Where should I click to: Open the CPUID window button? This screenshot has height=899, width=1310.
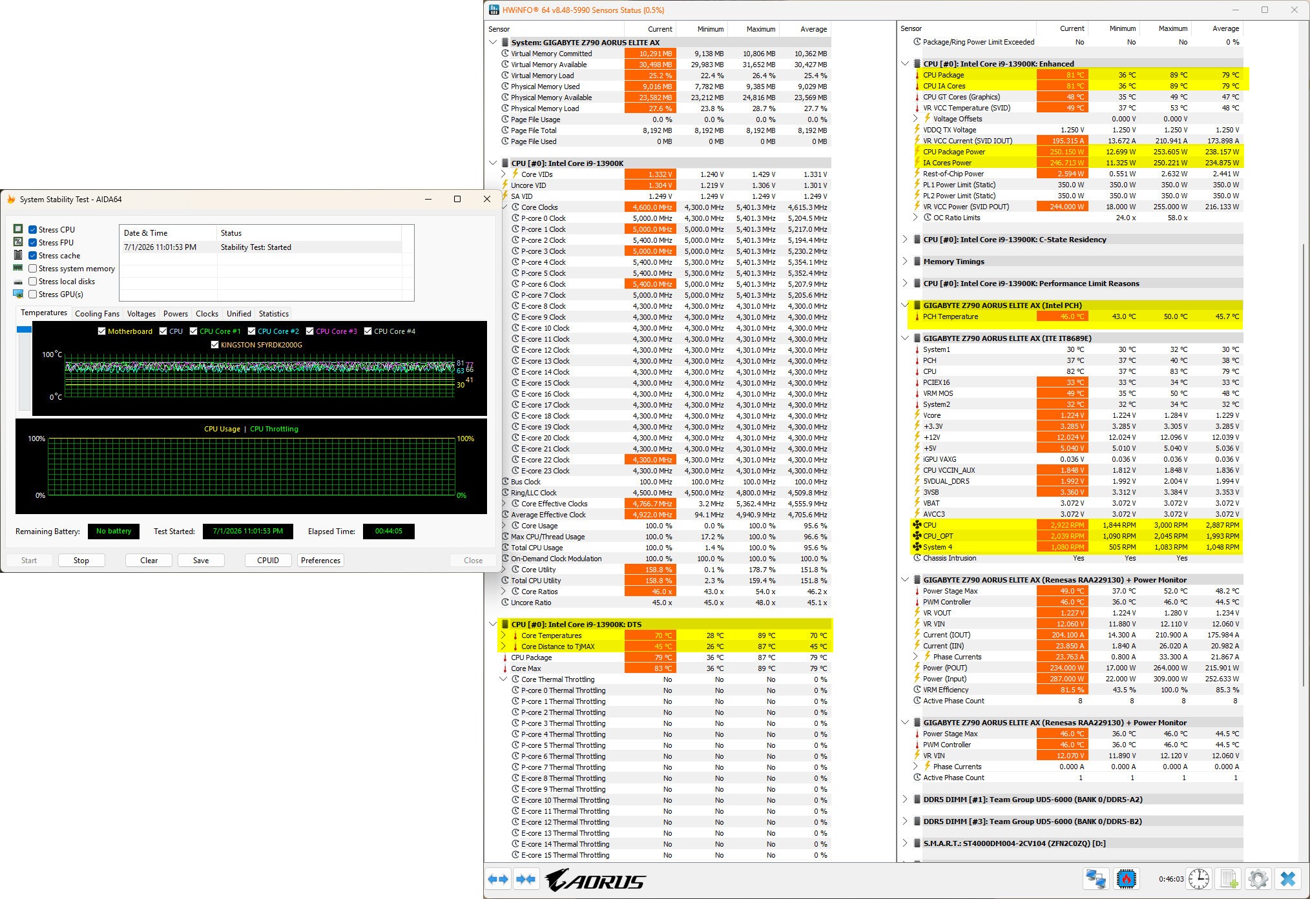pos(268,561)
